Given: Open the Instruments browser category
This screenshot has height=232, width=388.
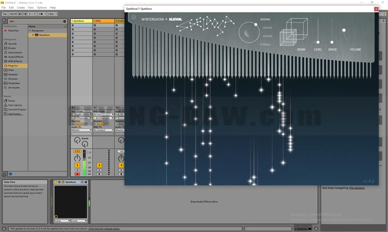Looking at the screenshot, I should pyautogui.click(x=15, y=53).
